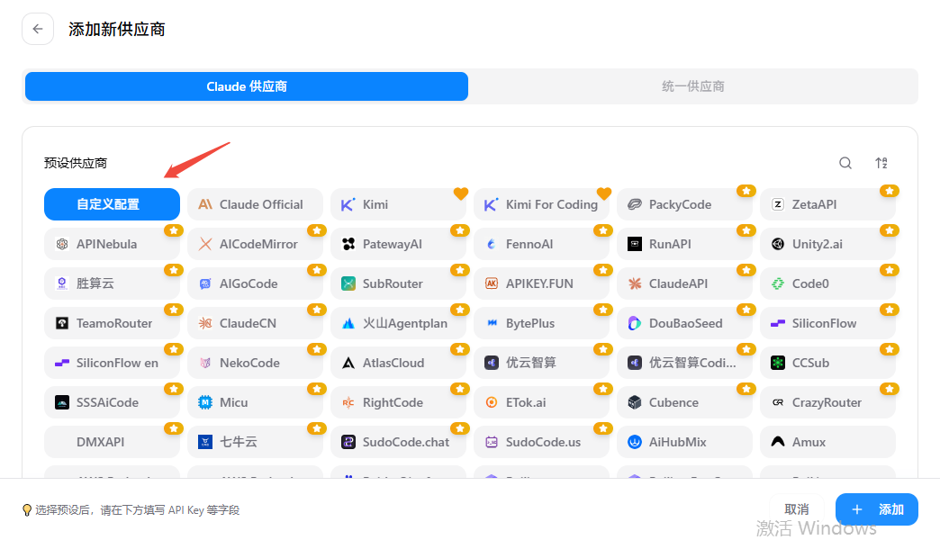Click the BytePlus logo icon
Viewport: 940px width, 540px height.
[x=492, y=323]
